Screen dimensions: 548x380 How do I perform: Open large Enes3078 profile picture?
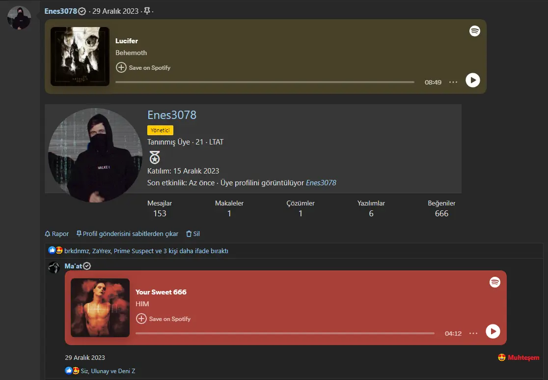(x=95, y=155)
